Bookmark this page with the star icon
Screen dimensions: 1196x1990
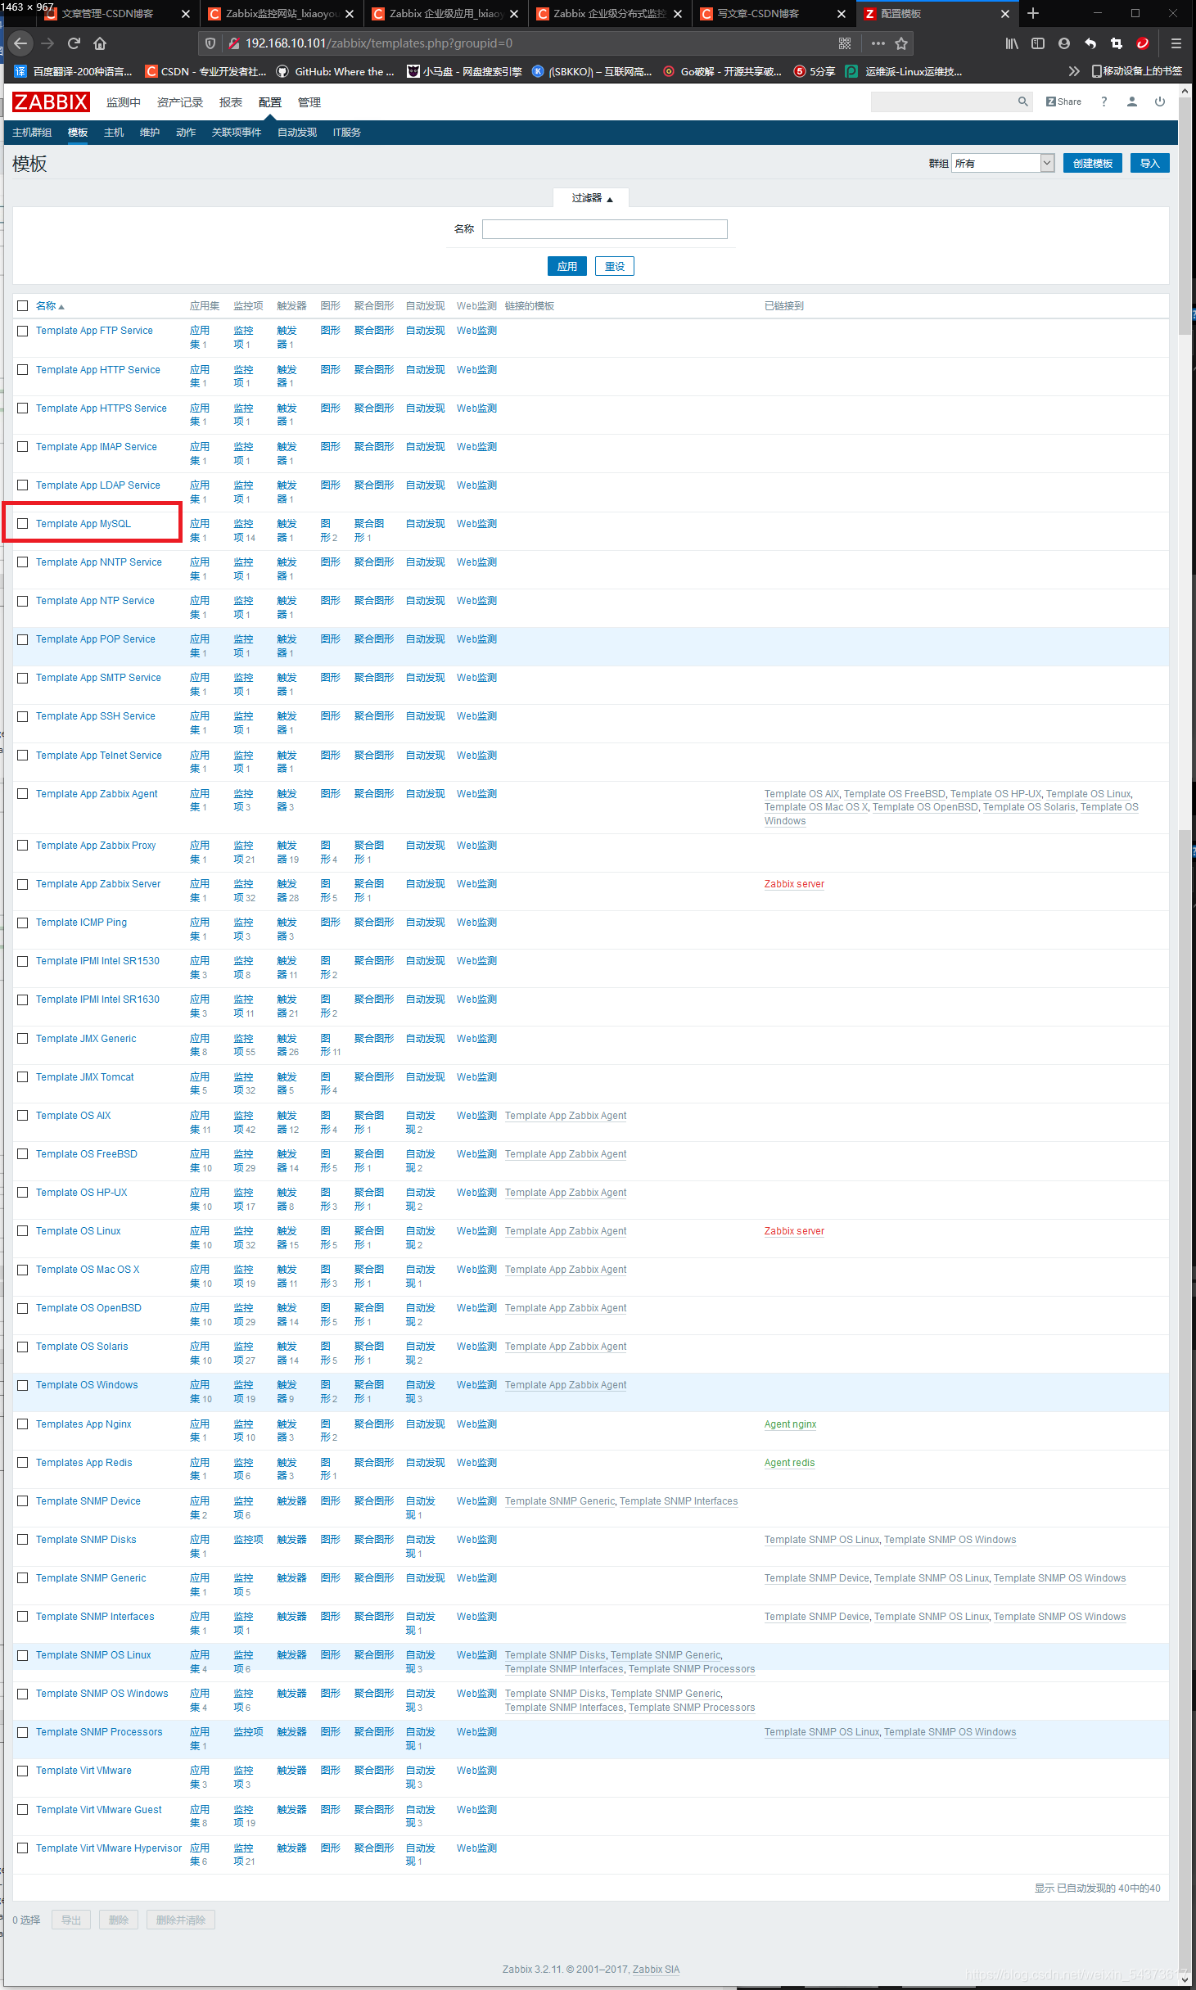tap(901, 43)
